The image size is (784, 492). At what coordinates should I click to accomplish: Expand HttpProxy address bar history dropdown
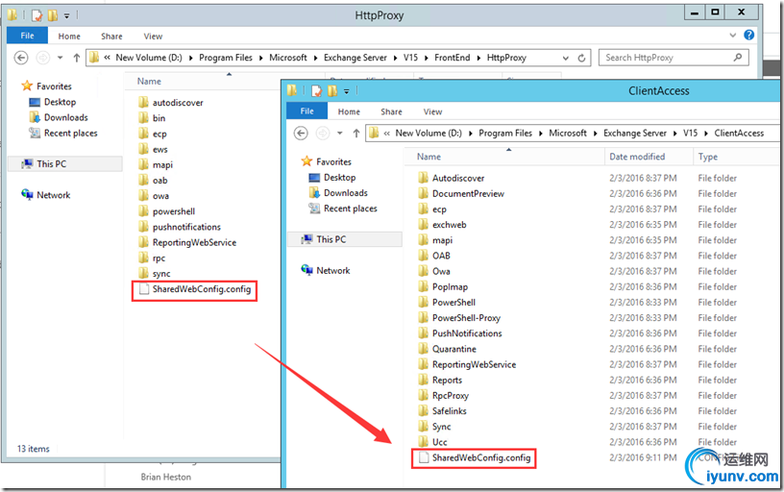point(566,58)
